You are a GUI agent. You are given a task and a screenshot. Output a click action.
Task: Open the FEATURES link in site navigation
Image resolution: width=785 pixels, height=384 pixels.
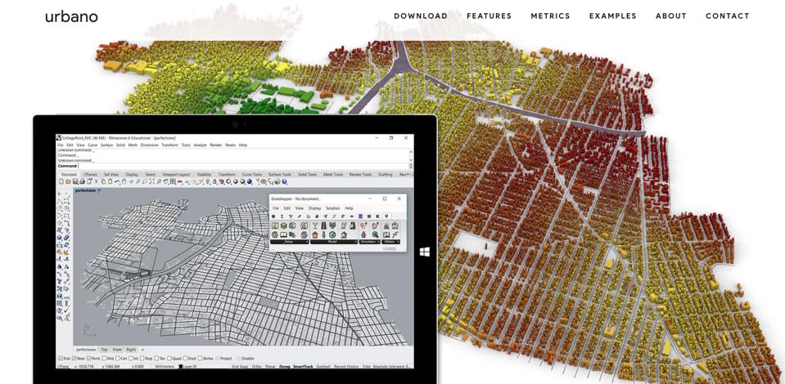(489, 16)
